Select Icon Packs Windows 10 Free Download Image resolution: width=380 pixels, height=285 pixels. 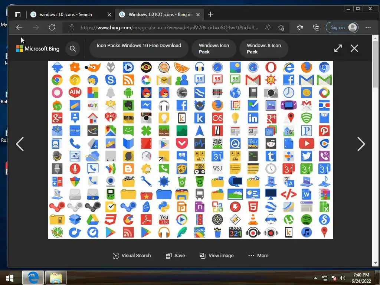pos(139,49)
